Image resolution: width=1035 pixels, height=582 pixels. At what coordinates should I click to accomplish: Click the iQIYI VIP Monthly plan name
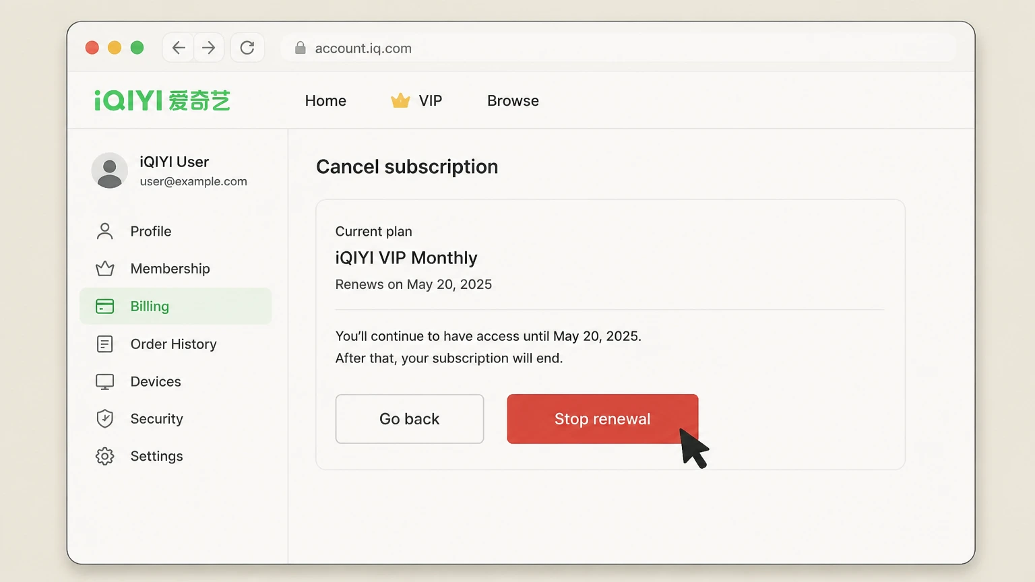coord(406,258)
